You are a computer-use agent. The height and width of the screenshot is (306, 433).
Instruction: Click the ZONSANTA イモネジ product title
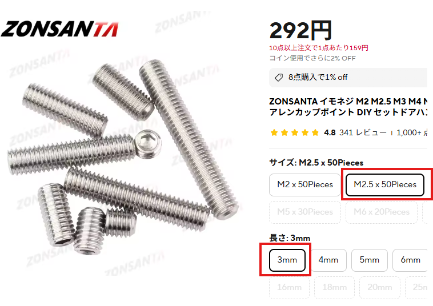[348, 107]
